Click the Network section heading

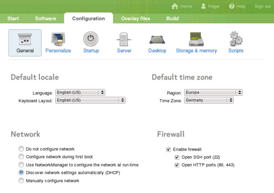[26, 134]
